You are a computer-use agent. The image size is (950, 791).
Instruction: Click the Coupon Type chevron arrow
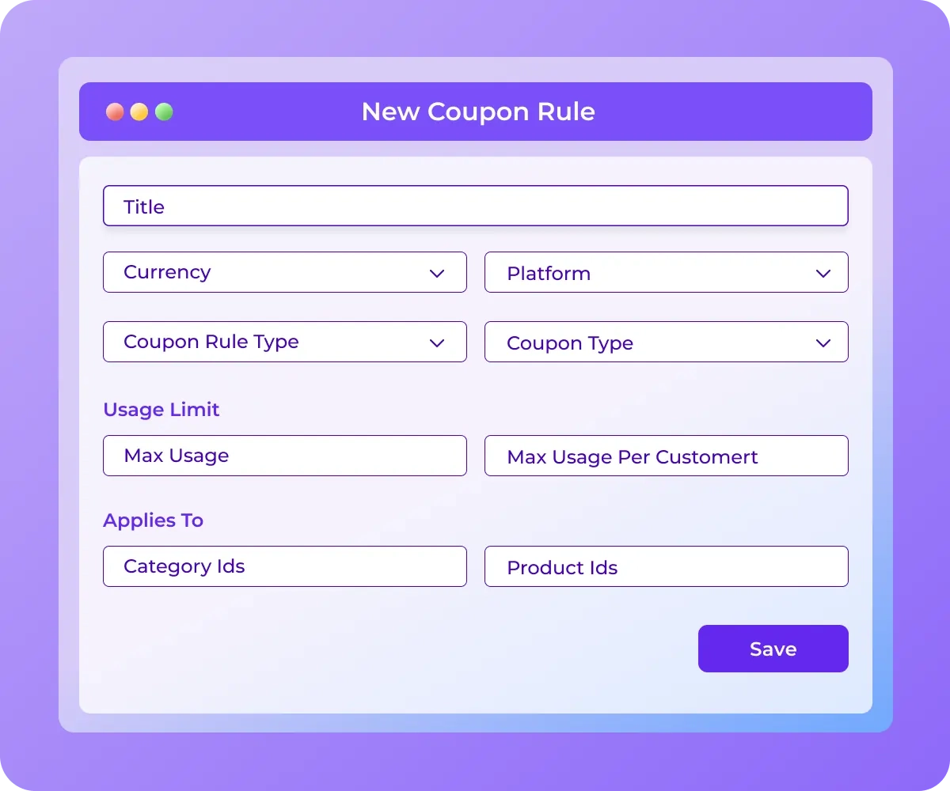tap(822, 343)
